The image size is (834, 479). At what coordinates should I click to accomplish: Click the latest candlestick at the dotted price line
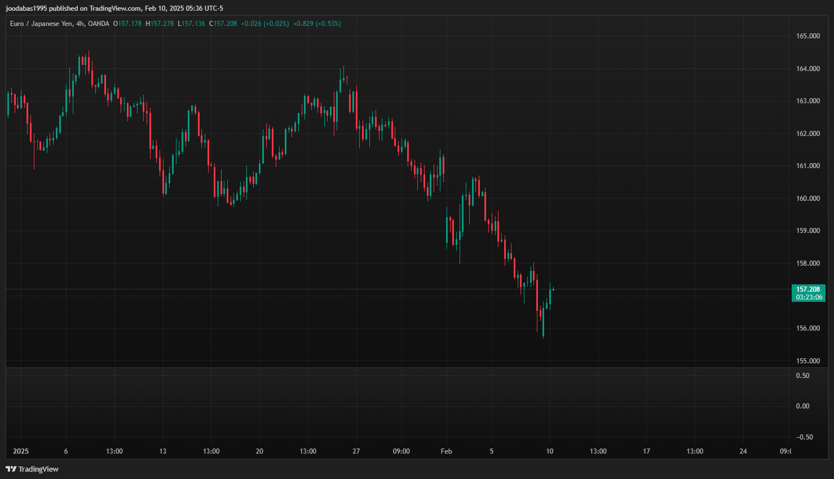553,289
